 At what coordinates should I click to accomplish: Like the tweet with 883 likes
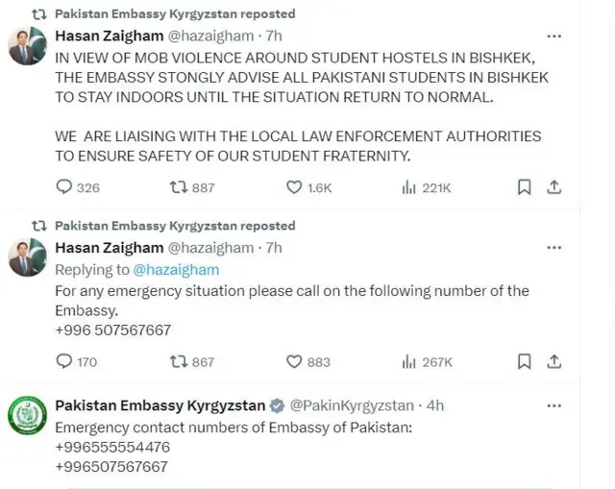[x=294, y=361]
